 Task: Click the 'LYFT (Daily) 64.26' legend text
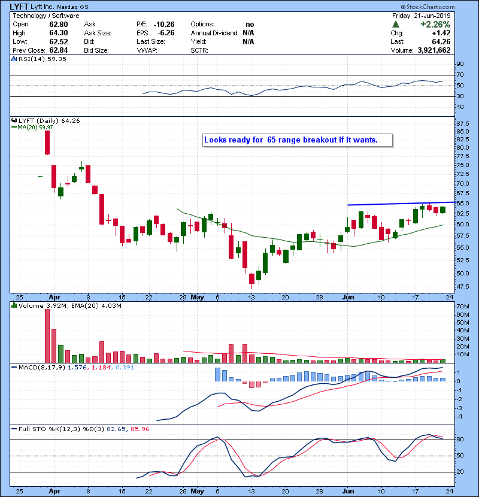(49, 121)
